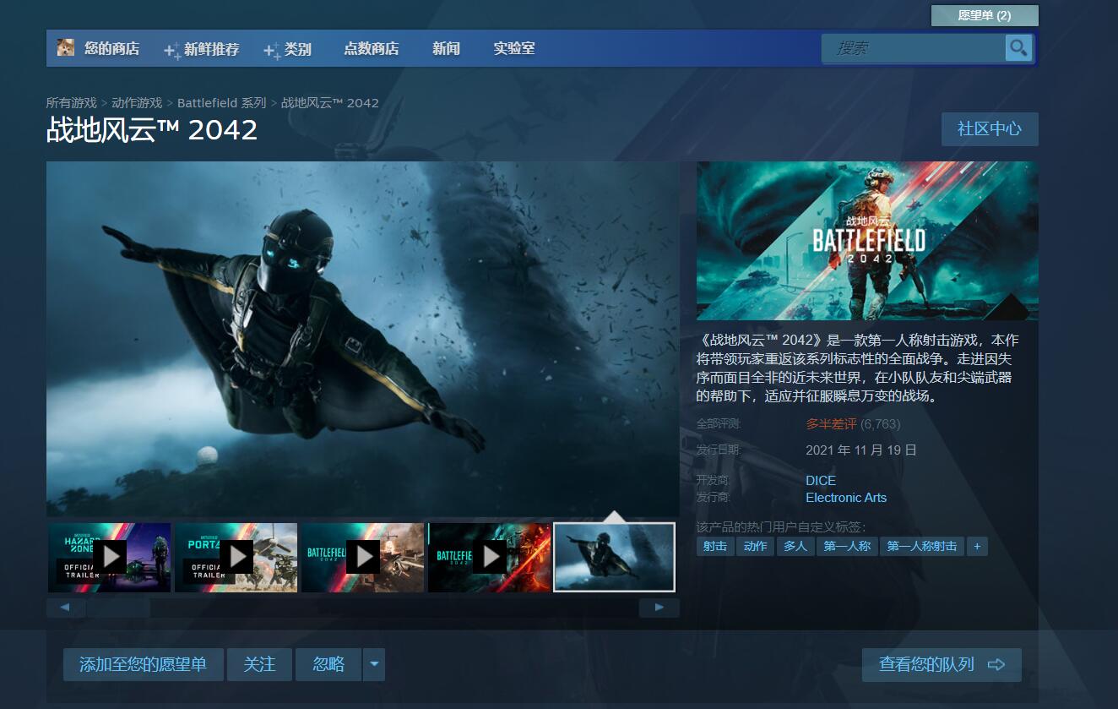The width and height of the screenshot is (1118, 709).
Task: Select 射击 tag
Action: (x=715, y=546)
